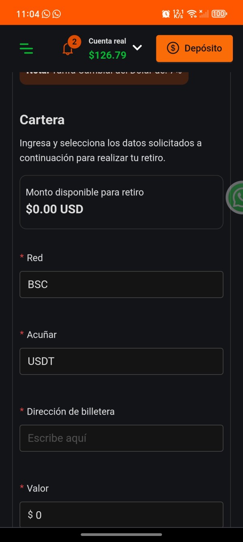Tap the Cartera section heading
This screenshot has width=243, height=542.
42,120
